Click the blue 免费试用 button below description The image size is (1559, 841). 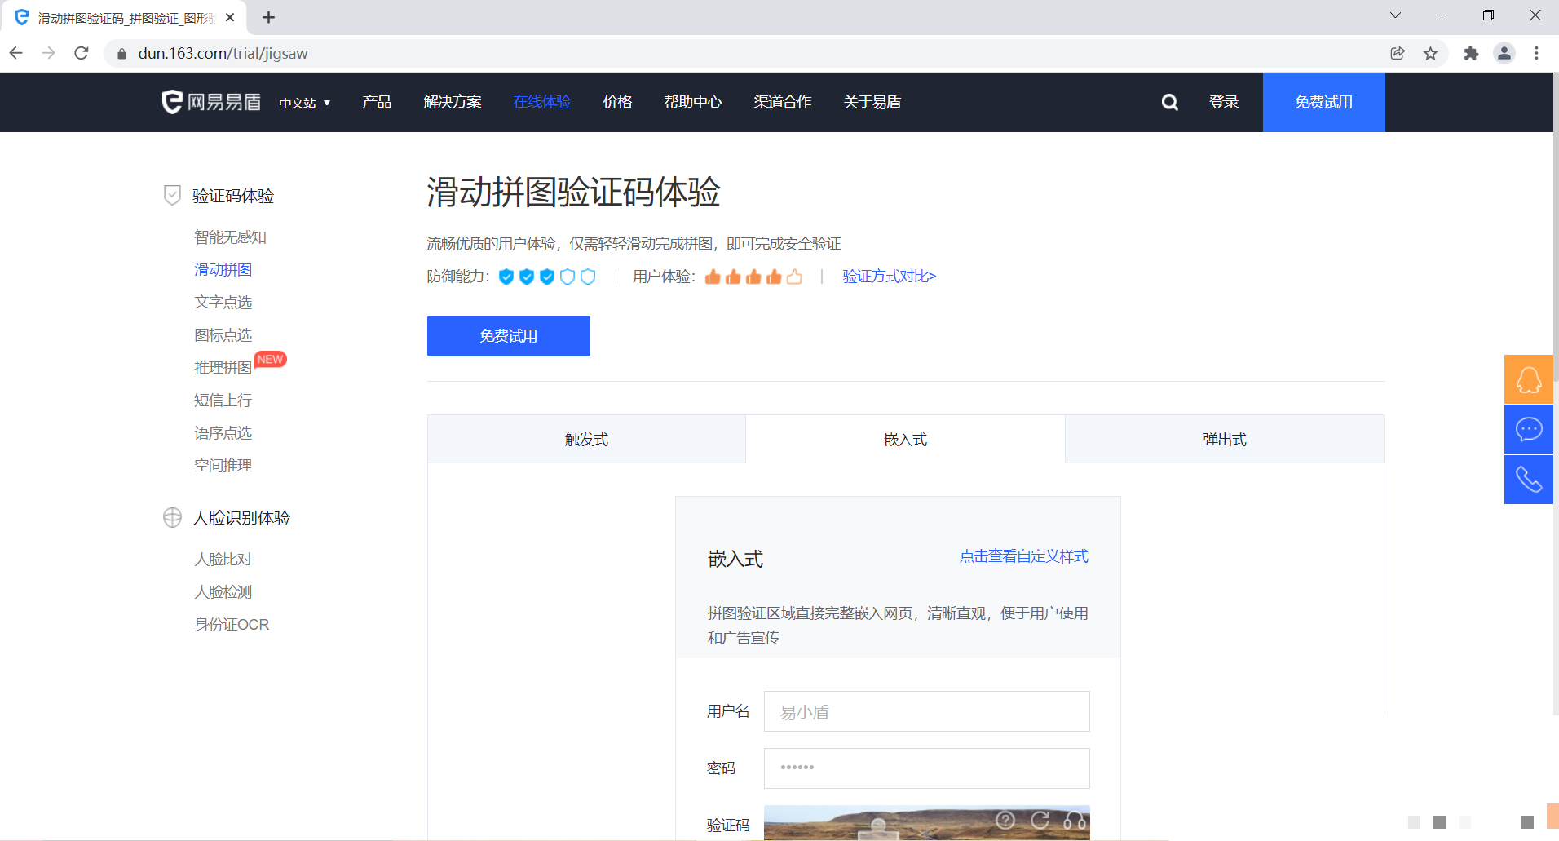coord(508,336)
